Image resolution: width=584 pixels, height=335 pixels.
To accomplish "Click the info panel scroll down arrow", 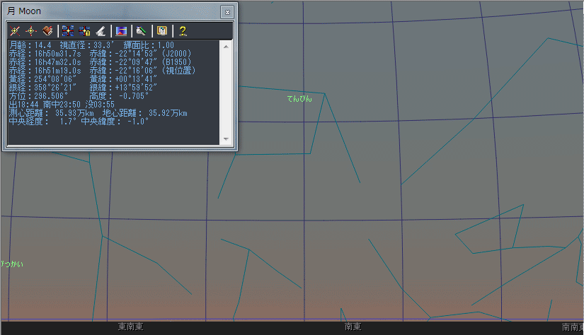I will tap(226, 139).
